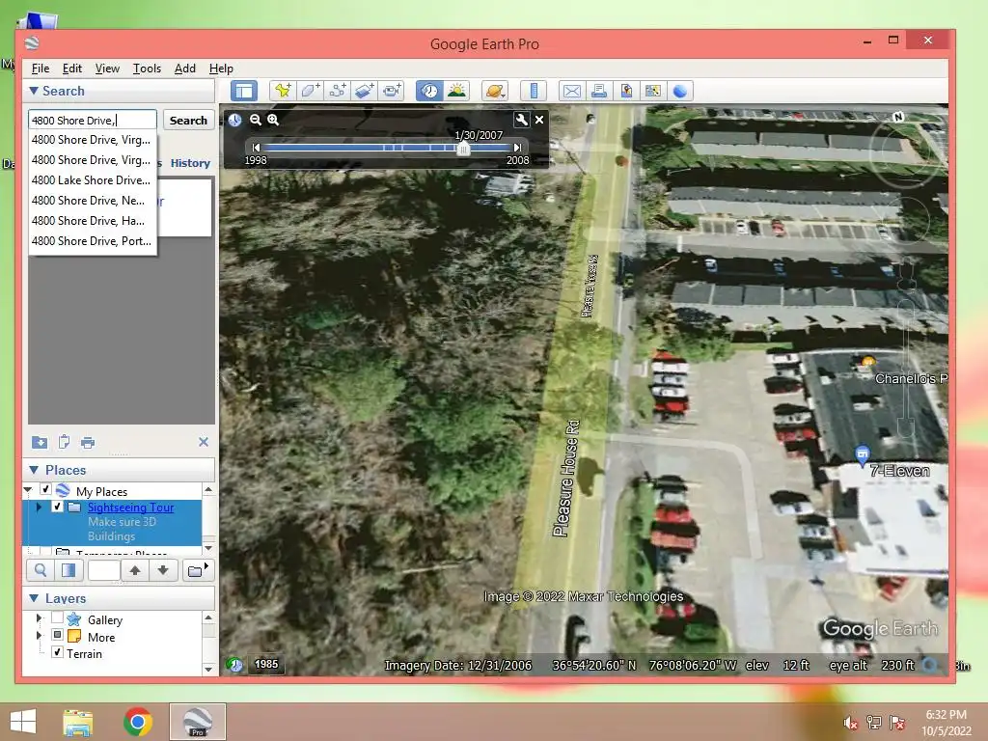The width and height of the screenshot is (988, 741).
Task: Clear search results with X
Action: coord(204,442)
